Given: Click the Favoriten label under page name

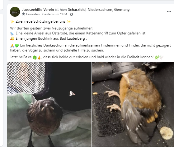Looking at the screenshot, I should [33, 14].
